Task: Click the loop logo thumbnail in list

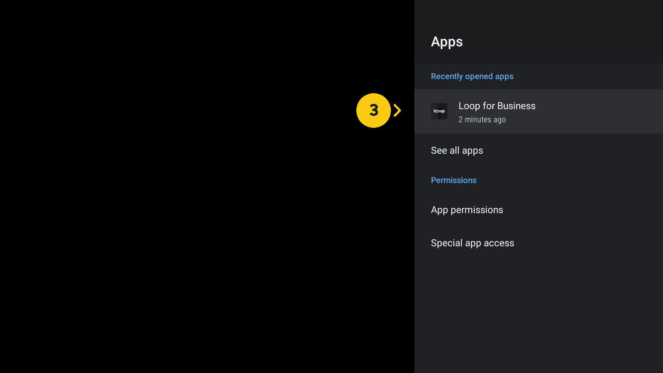Action: [439, 111]
